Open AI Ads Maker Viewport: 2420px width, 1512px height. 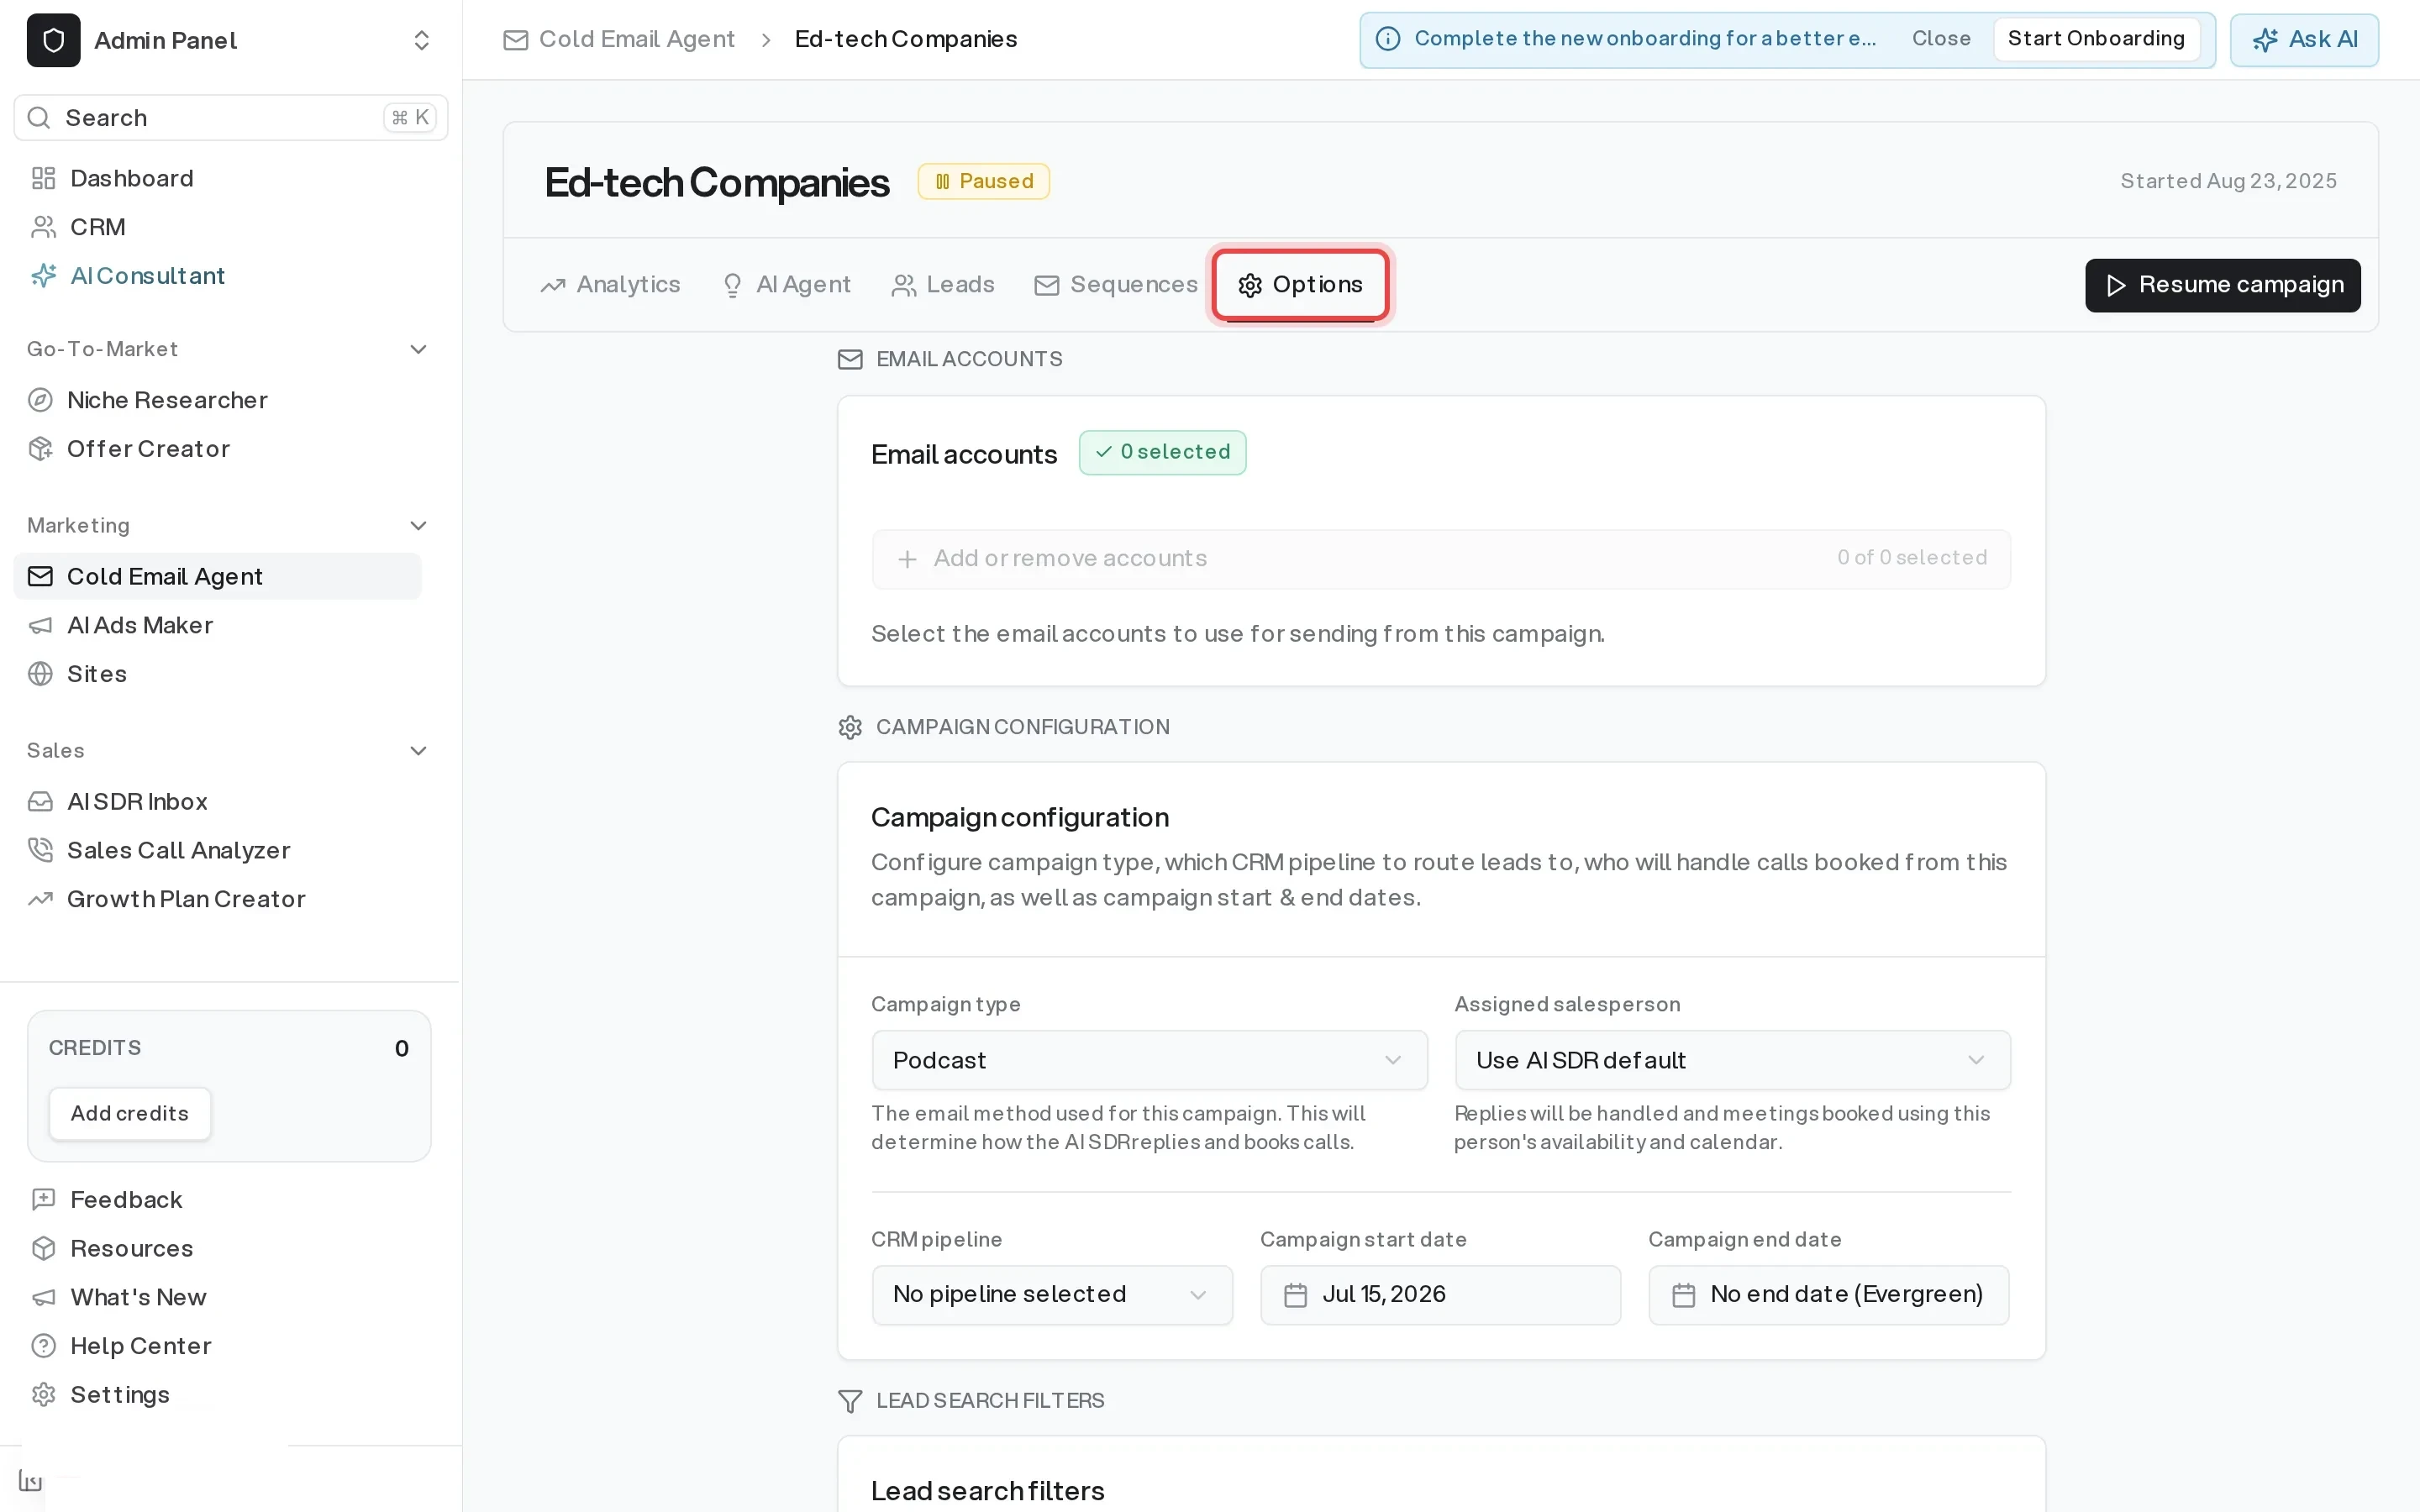coord(140,626)
